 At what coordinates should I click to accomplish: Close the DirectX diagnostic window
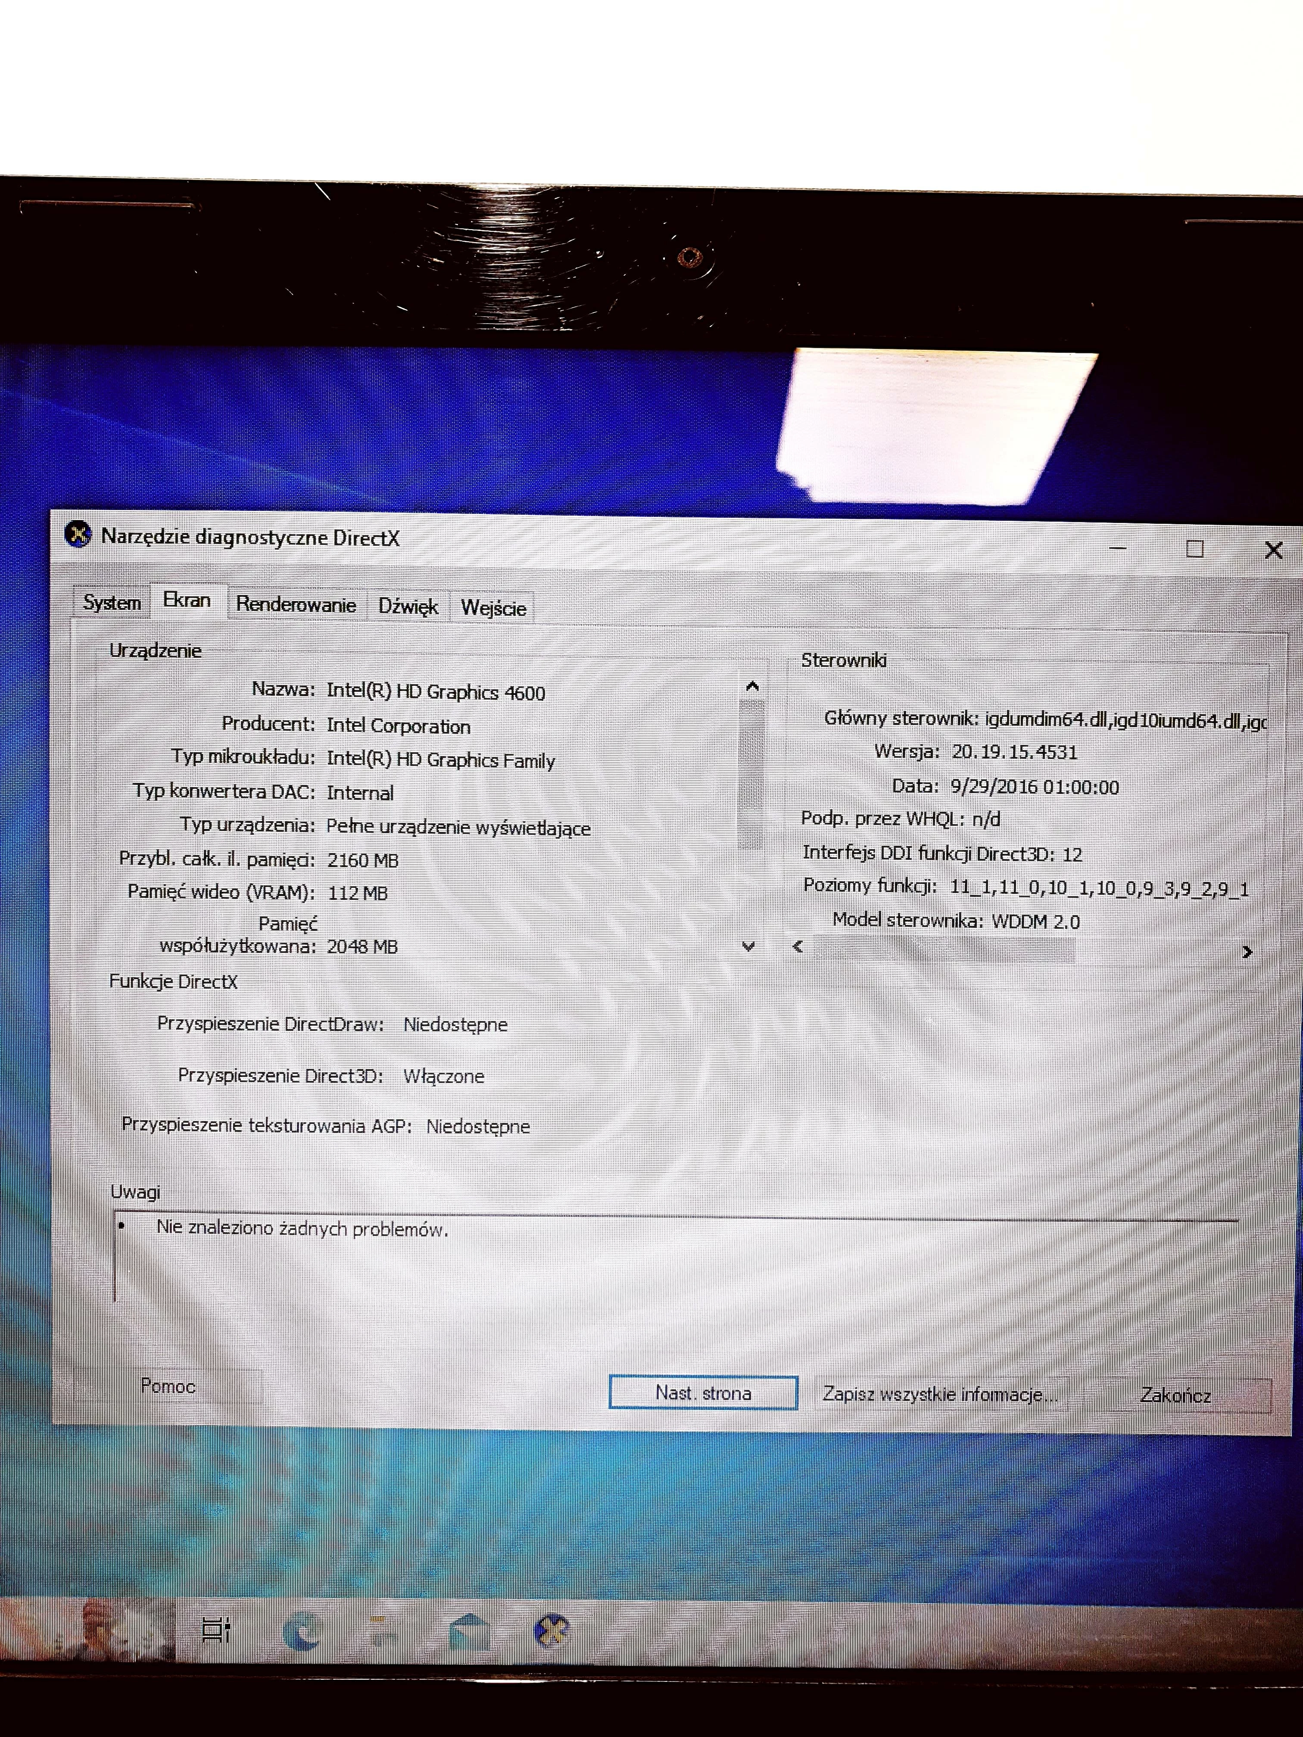(1274, 550)
